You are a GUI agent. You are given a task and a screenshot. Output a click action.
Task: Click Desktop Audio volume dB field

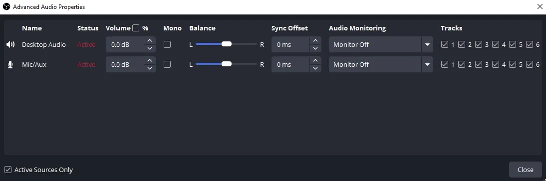pyautogui.click(x=125, y=44)
